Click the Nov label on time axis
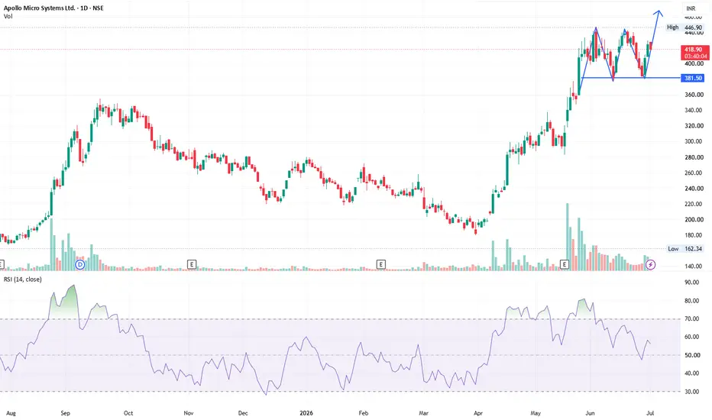The width and height of the screenshot is (712, 420). pos(189,413)
